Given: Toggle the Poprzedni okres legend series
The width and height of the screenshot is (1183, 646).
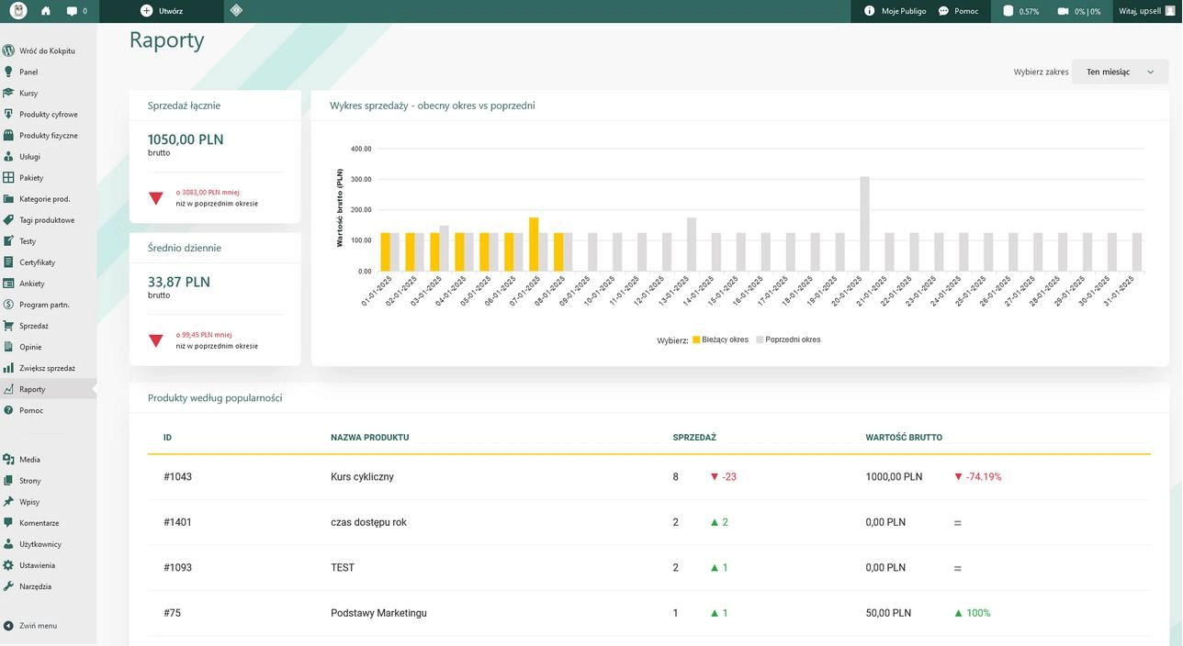Looking at the screenshot, I should pos(788,340).
